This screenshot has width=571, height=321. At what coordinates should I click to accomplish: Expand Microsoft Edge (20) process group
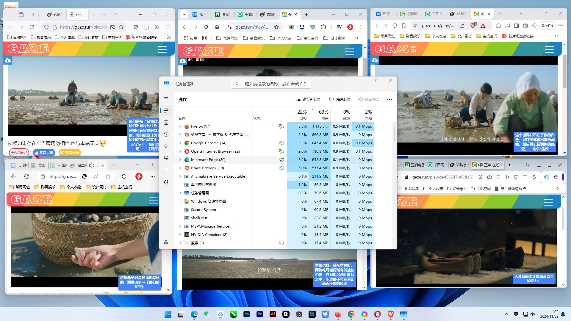pyautogui.click(x=180, y=160)
